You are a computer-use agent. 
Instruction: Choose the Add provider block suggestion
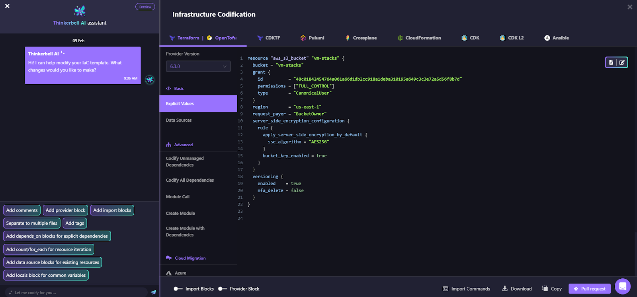pos(65,210)
